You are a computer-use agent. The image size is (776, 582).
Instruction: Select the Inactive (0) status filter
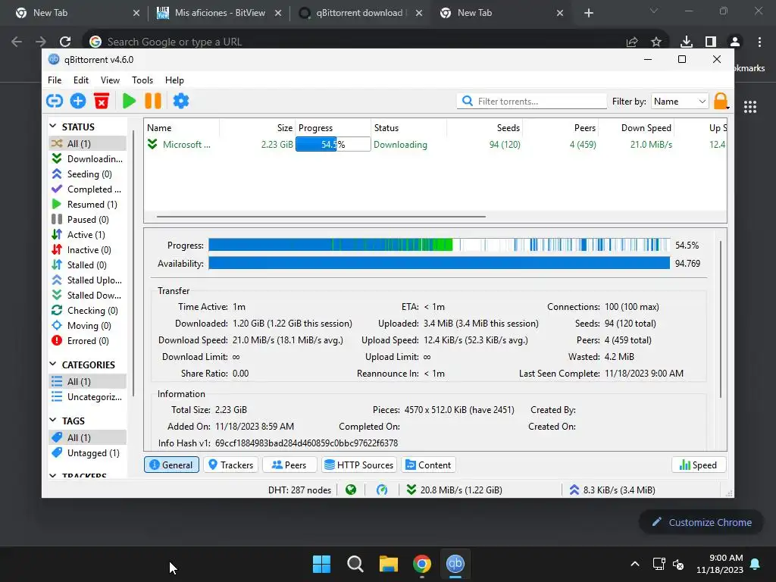point(88,250)
